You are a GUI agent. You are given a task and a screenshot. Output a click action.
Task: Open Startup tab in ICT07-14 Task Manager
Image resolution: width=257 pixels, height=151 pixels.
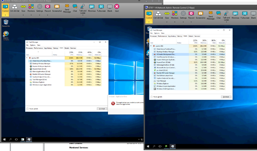[x=180, y=36]
